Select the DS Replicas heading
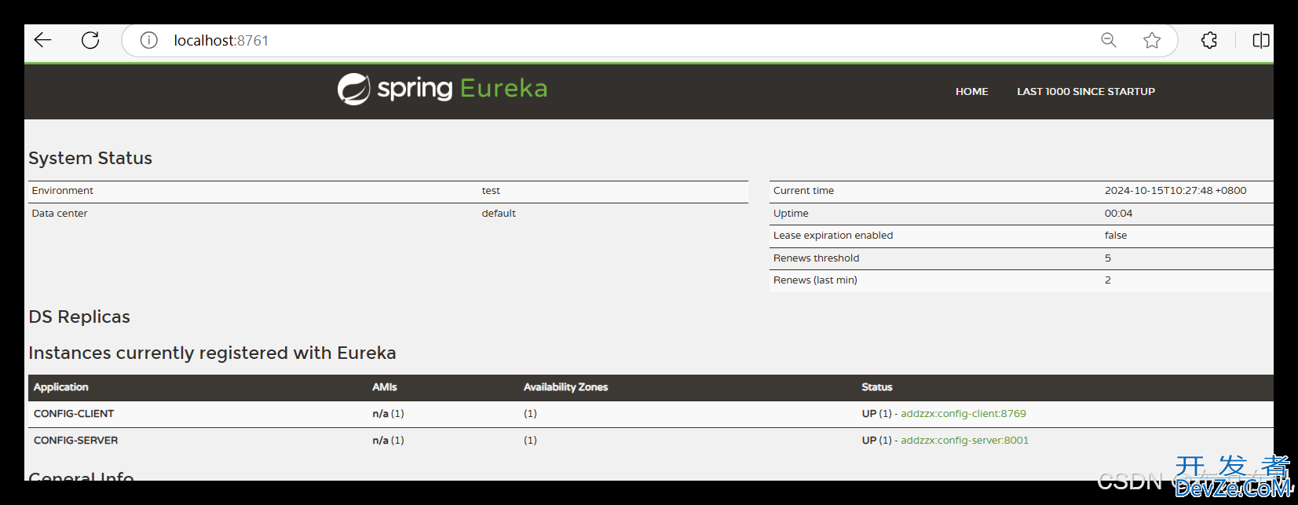Viewport: 1298px width, 505px height. coord(79,317)
